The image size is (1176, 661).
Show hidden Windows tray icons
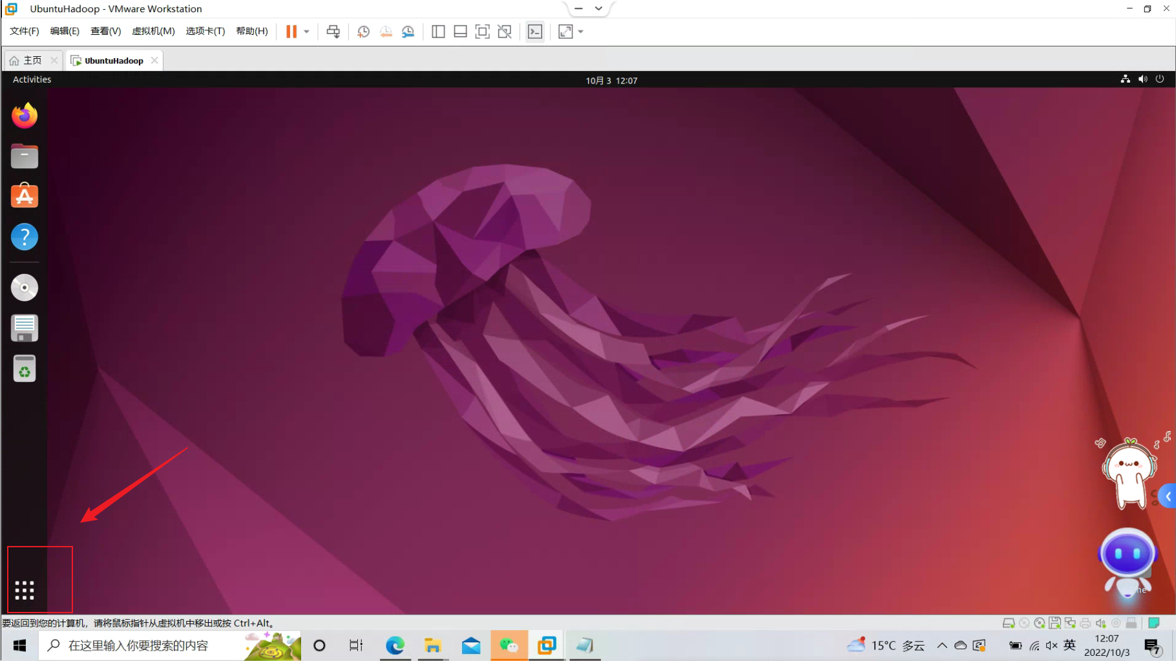tap(942, 645)
